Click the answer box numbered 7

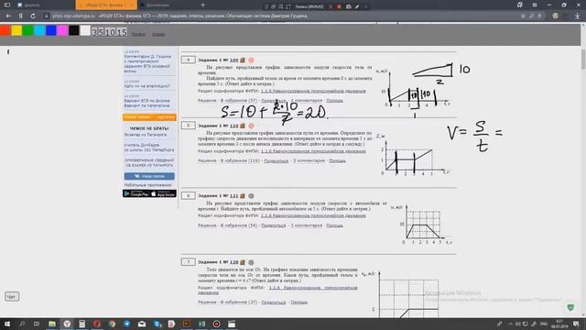[189, 262]
